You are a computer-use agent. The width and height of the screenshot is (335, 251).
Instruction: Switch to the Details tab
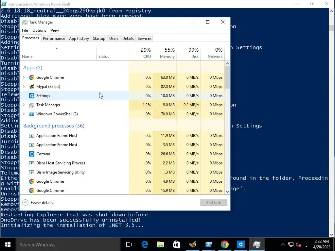[128, 39]
